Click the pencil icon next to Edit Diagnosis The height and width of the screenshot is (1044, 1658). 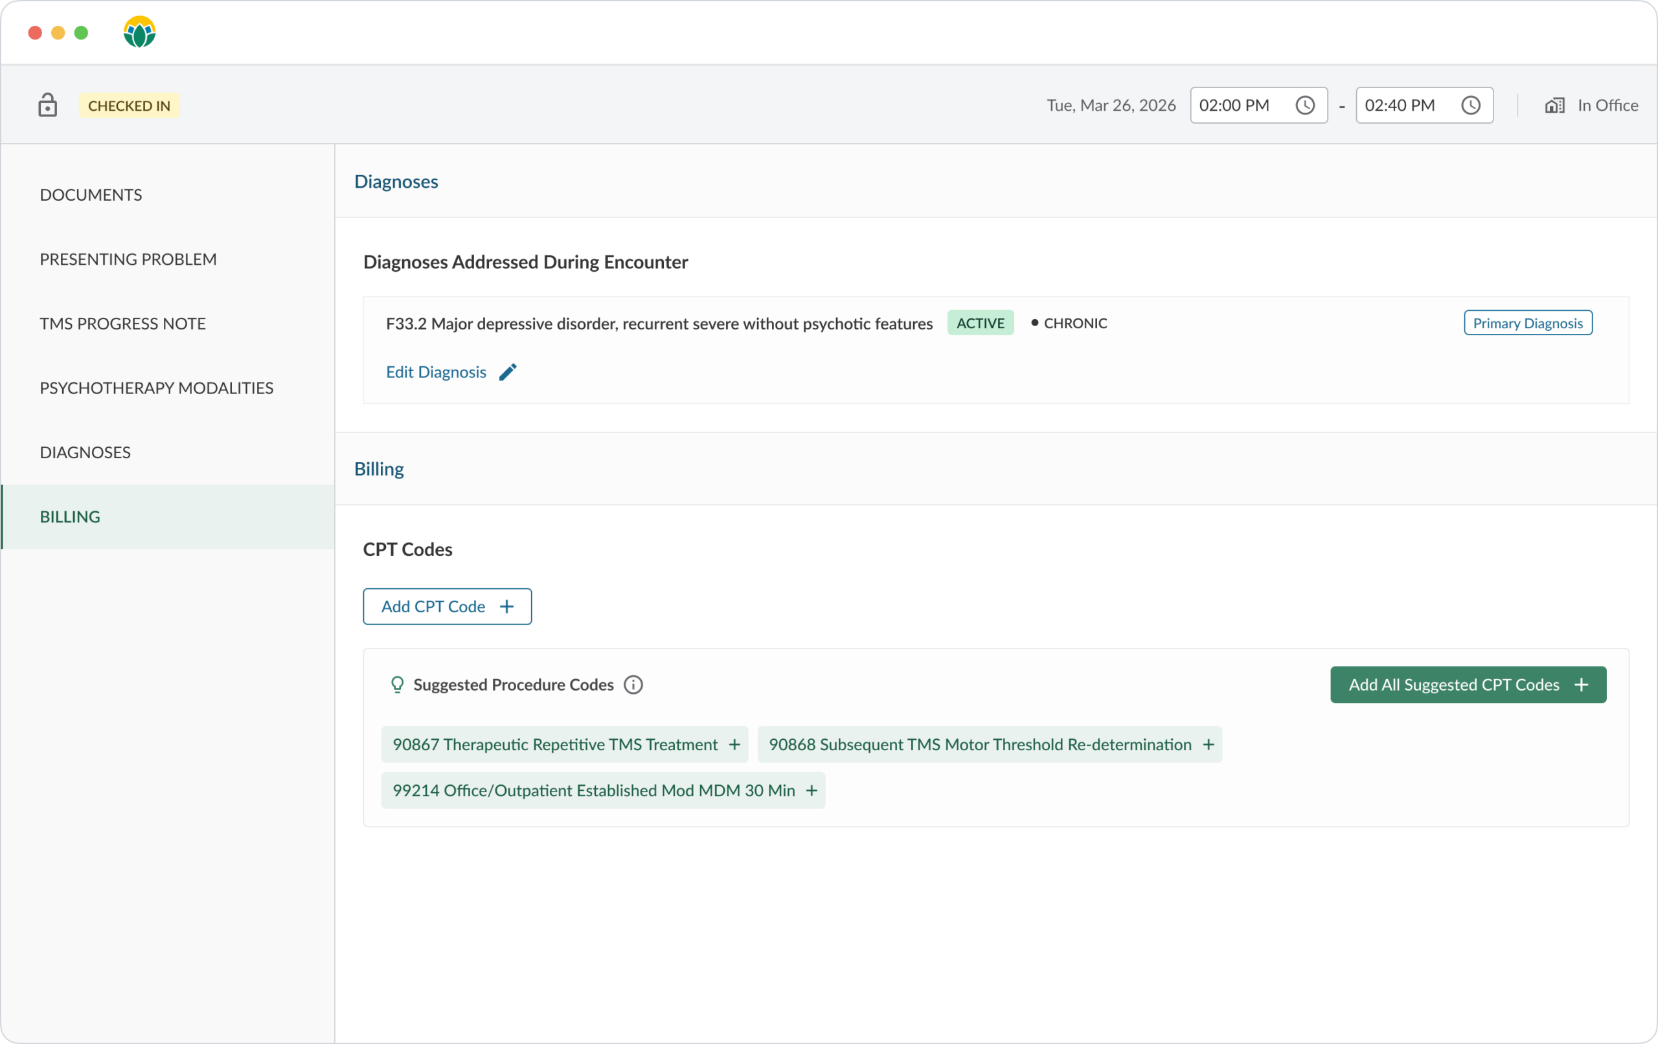(508, 372)
